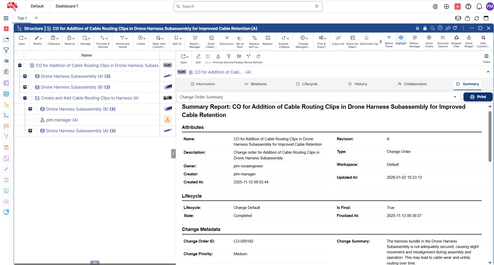Collapse the root CO for Addition tree node
Image resolution: width=494 pixels, height=265 pixels.
tap(20, 66)
